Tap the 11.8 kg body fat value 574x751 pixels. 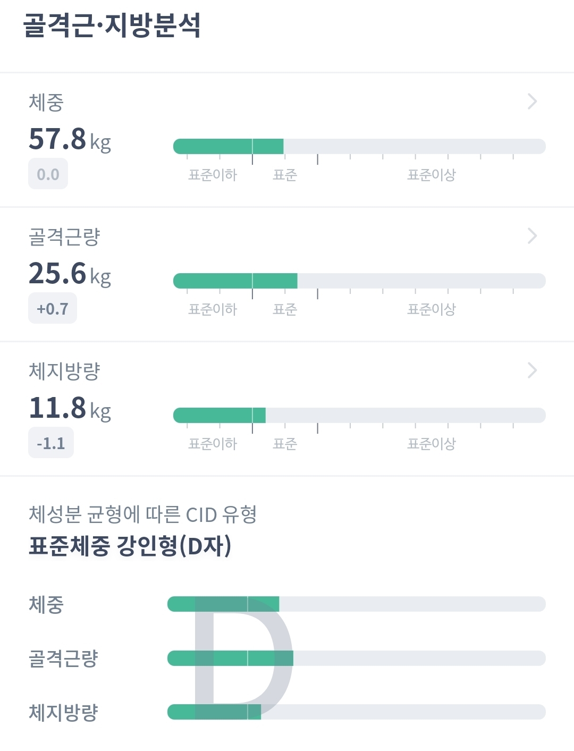[x=69, y=408]
